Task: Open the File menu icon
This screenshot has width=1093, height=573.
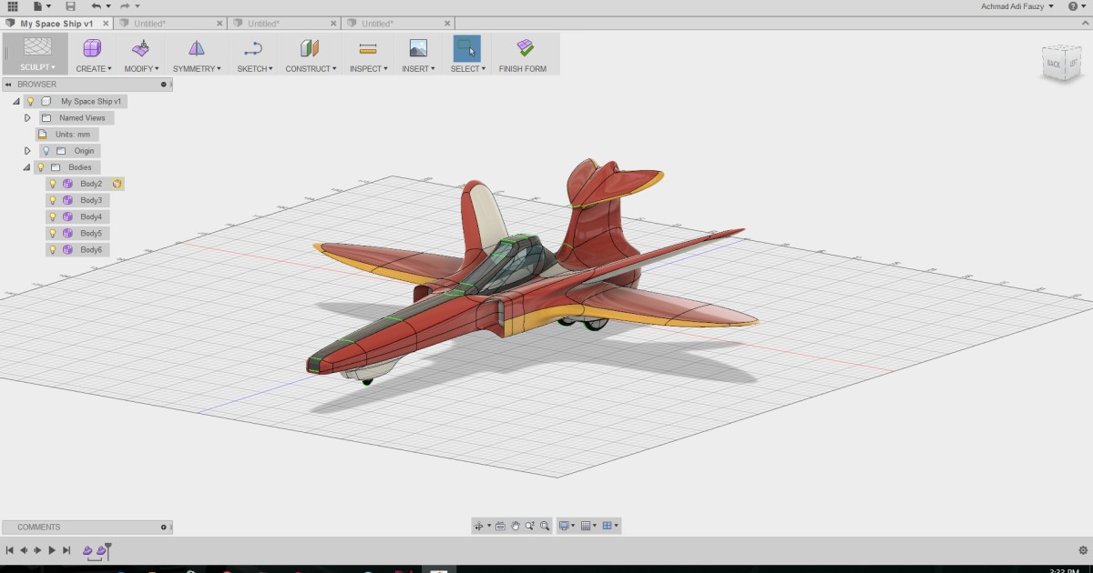Action: [41, 6]
